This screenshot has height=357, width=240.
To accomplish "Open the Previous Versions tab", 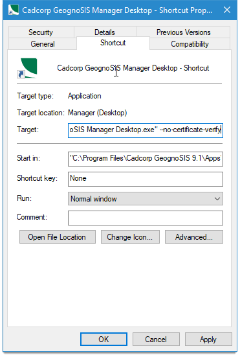I will tap(183, 32).
